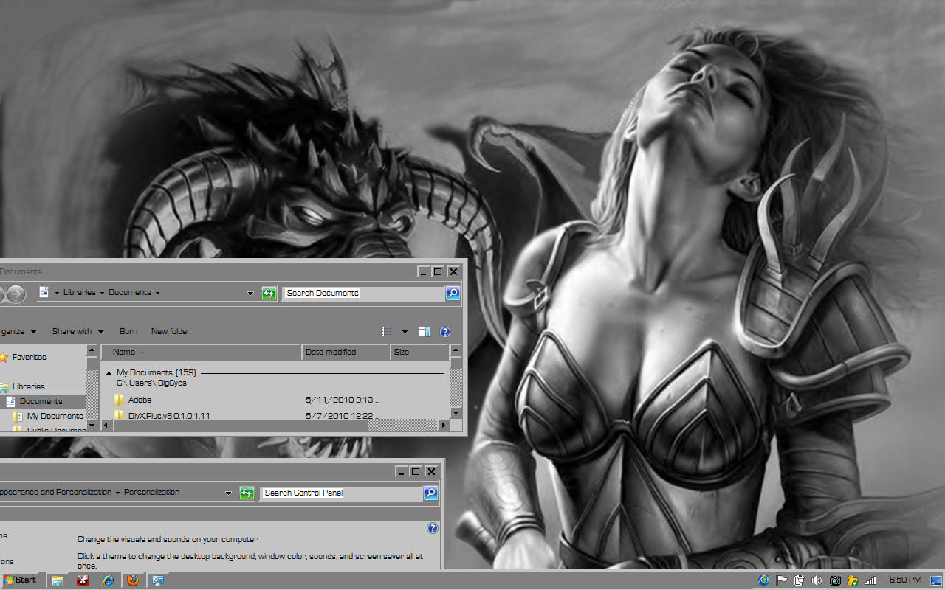The width and height of the screenshot is (945, 590).
Task: Open Firefox from the taskbar
Action: (133, 580)
